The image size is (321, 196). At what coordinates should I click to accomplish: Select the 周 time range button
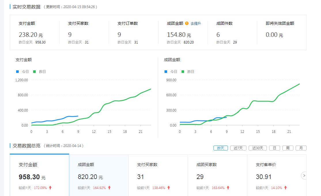(288, 148)
